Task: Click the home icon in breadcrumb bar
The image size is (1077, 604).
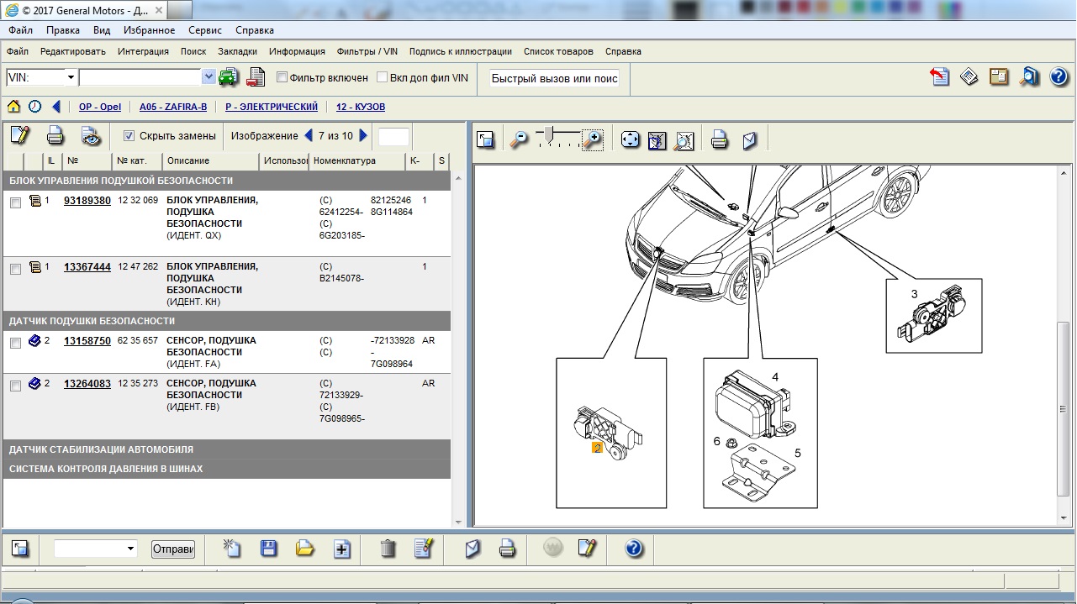Action: click(13, 107)
